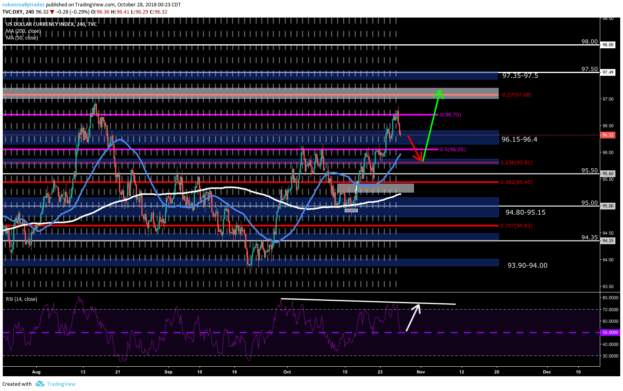Select the RSI (14, close) indicator label
This screenshot has height=391, width=623.
point(21,299)
